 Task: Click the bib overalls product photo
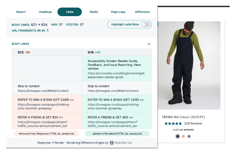tap(188, 65)
